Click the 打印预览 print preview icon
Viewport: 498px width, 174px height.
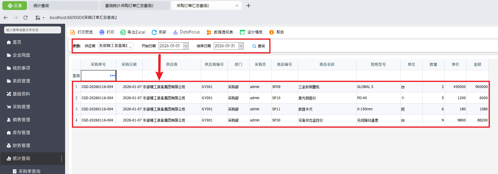click(73, 32)
